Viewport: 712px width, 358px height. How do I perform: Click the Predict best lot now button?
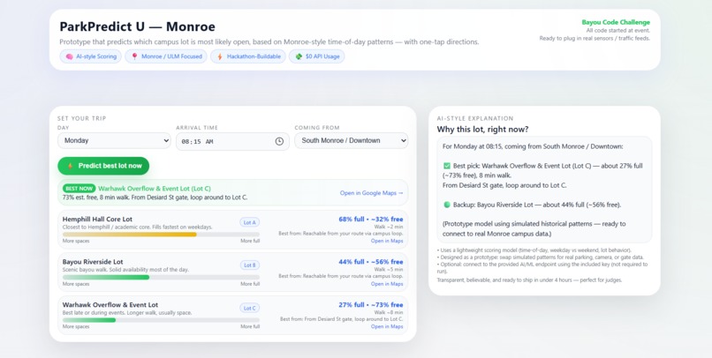coord(103,166)
